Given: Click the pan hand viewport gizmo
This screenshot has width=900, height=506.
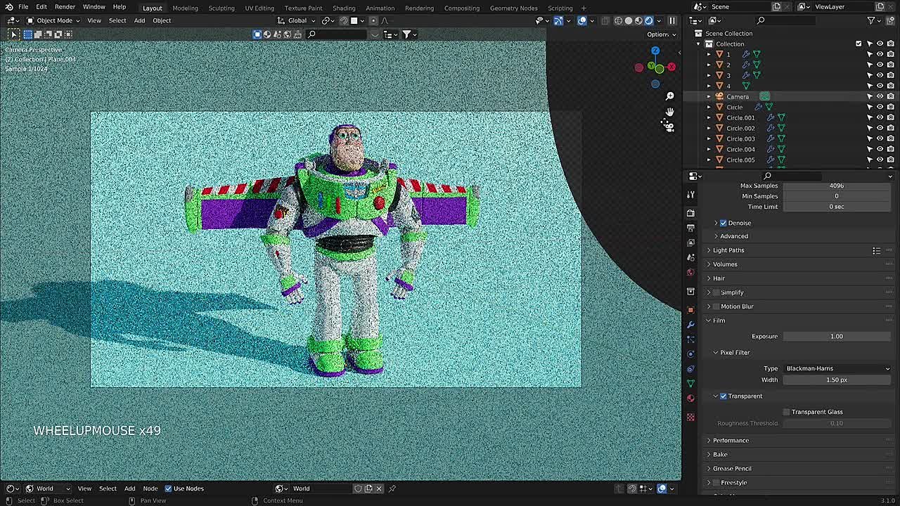Looking at the screenshot, I should (x=669, y=112).
